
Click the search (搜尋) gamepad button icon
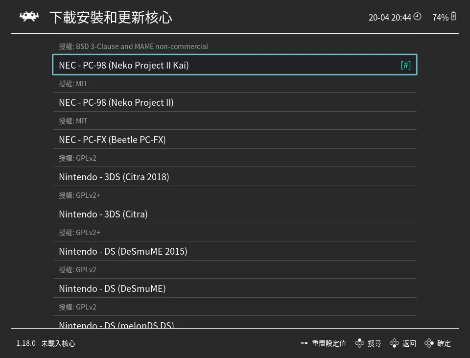[359, 343]
